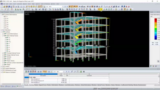
Task: Click next arrow in results table toolbar
Action: click(x=69, y=72)
